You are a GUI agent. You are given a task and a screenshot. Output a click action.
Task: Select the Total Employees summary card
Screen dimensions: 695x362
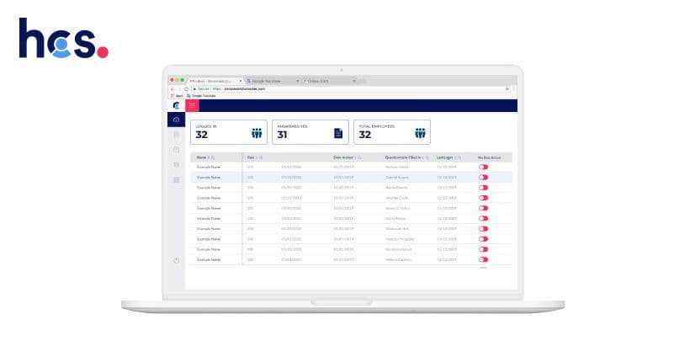click(391, 131)
